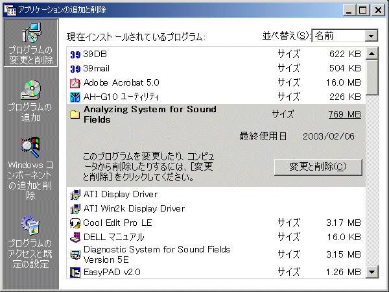Select the ATI Display Driver entry
The width and height of the screenshot is (389, 292).
[x=216, y=195]
